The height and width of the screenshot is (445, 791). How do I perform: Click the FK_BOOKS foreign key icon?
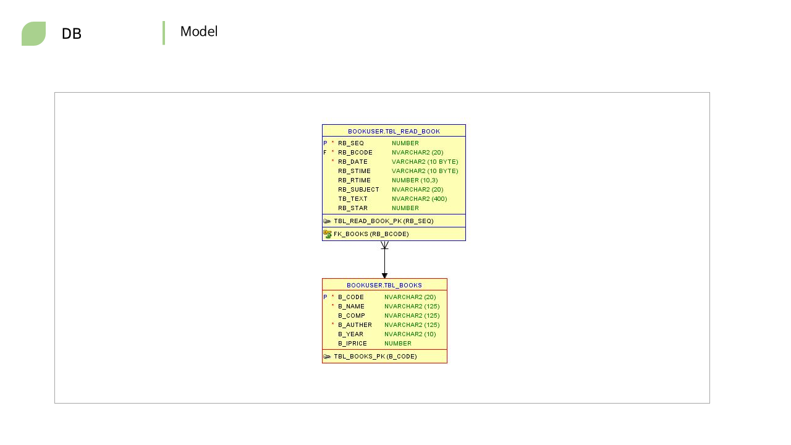click(x=328, y=234)
